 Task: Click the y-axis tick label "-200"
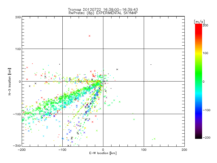pyautogui.click(x=17, y=146)
